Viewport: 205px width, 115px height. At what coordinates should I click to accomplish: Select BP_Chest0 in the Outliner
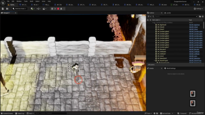pos(161,27)
